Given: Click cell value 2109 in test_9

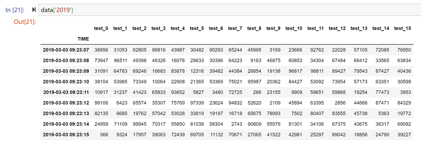Looking at the screenshot, I should (275, 103).
